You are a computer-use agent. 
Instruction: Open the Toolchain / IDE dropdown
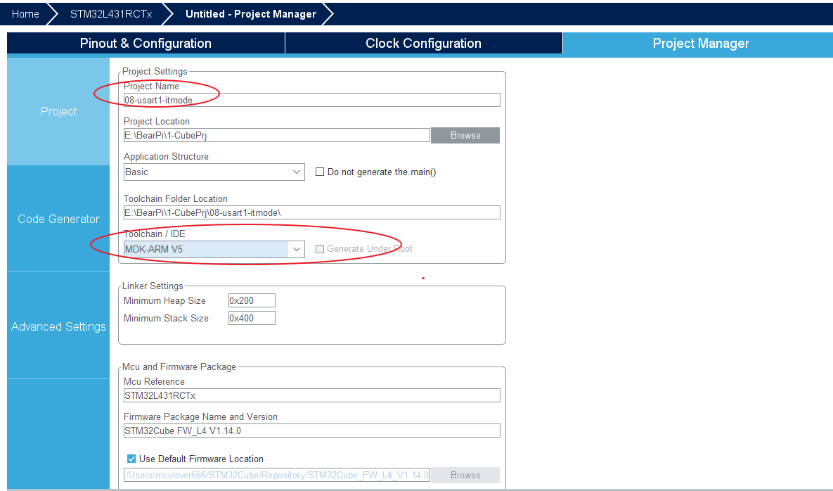click(x=214, y=249)
